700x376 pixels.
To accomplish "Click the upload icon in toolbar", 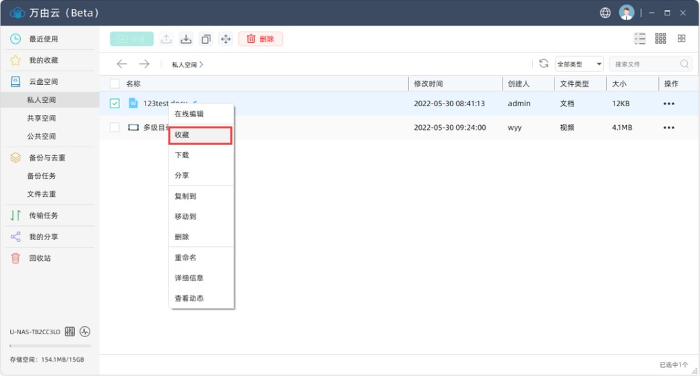I will point(166,39).
